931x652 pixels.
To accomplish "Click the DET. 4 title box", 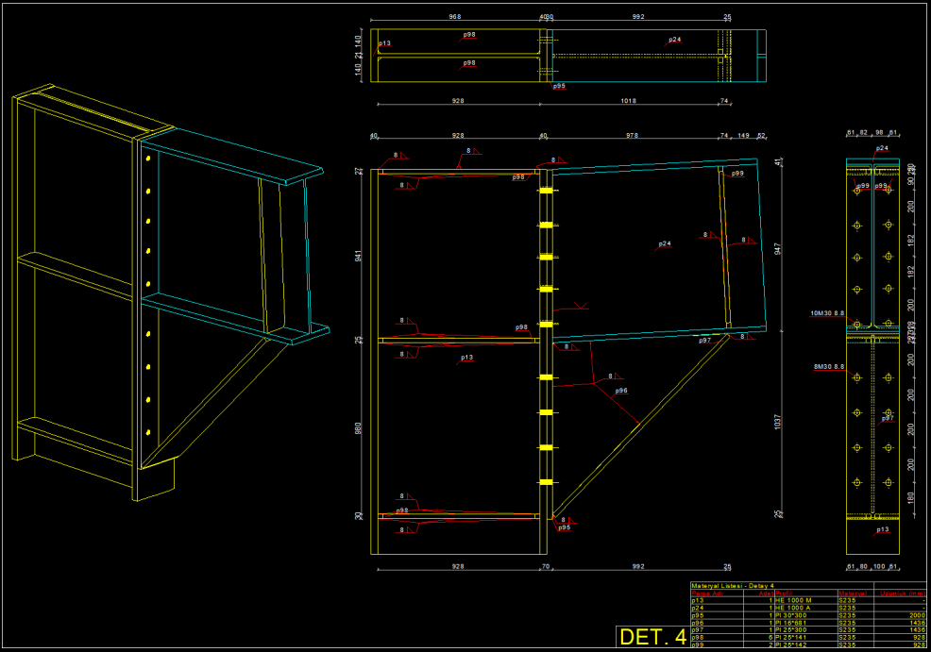I will coord(653,637).
